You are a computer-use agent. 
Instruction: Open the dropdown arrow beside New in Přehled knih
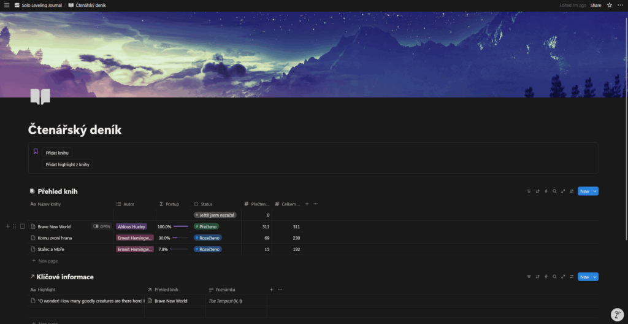[x=595, y=191]
